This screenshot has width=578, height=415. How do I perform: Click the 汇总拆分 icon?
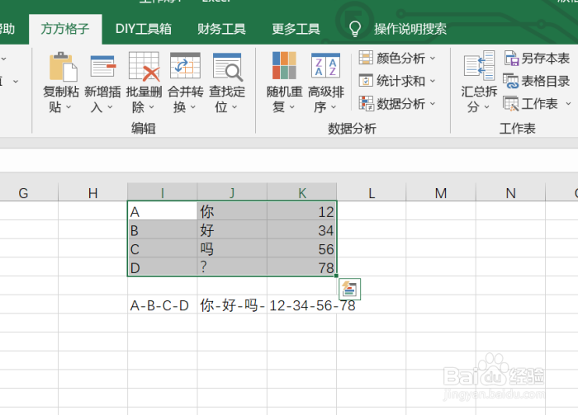point(479,66)
